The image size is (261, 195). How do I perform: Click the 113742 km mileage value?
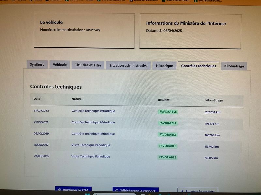211,147
